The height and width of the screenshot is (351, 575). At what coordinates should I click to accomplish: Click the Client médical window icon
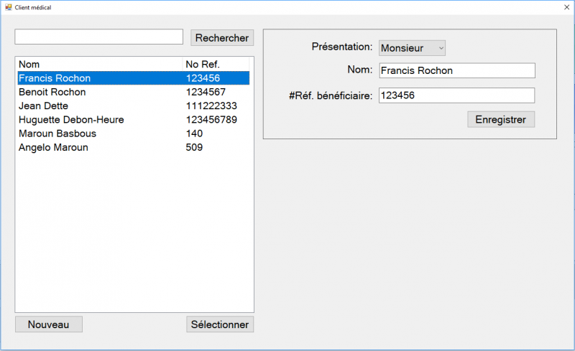(8, 6)
